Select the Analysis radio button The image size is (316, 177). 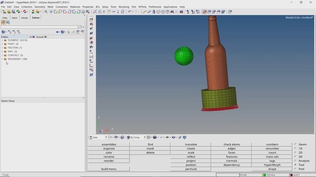pyautogui.click(x=295, y=161)
